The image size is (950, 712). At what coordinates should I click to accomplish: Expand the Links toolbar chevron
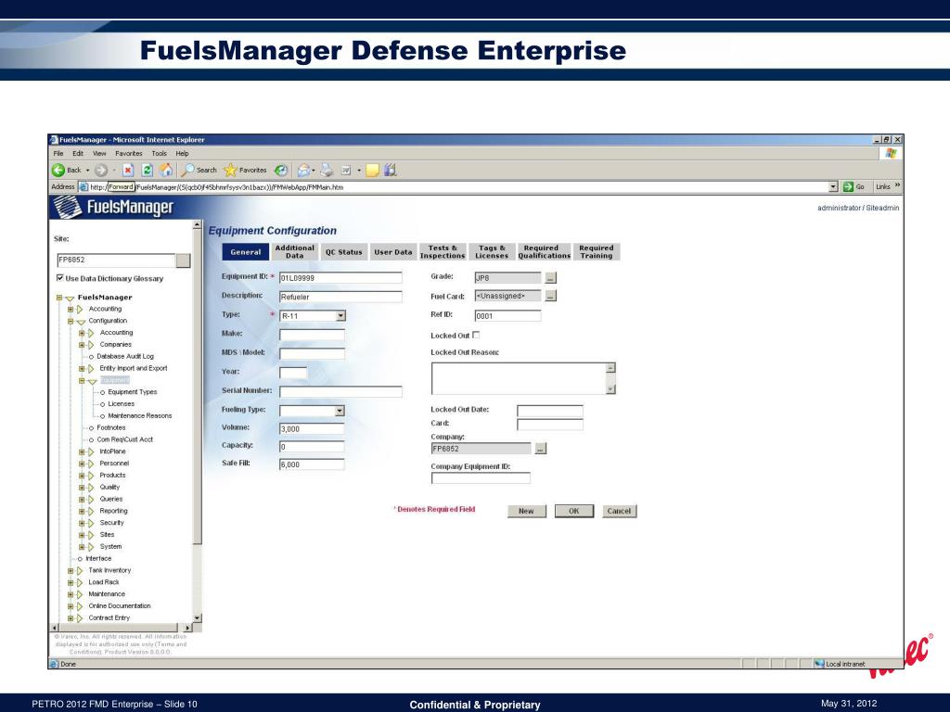tap(897, 185)
